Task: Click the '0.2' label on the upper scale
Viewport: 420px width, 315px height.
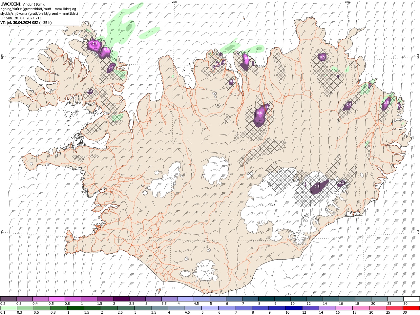Action: point(3,304)
